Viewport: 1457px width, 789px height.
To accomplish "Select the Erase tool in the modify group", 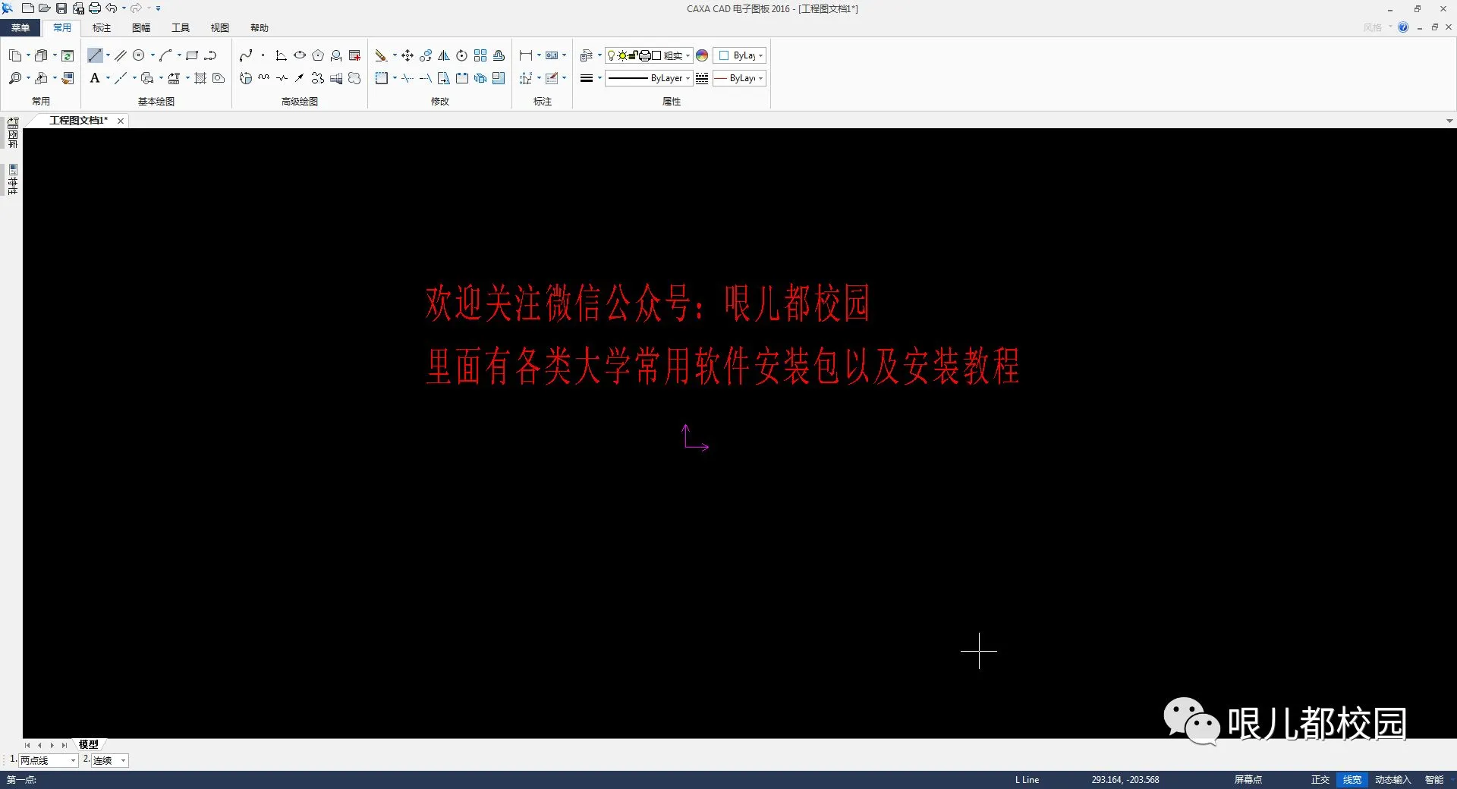I will (x=381, y=55).
